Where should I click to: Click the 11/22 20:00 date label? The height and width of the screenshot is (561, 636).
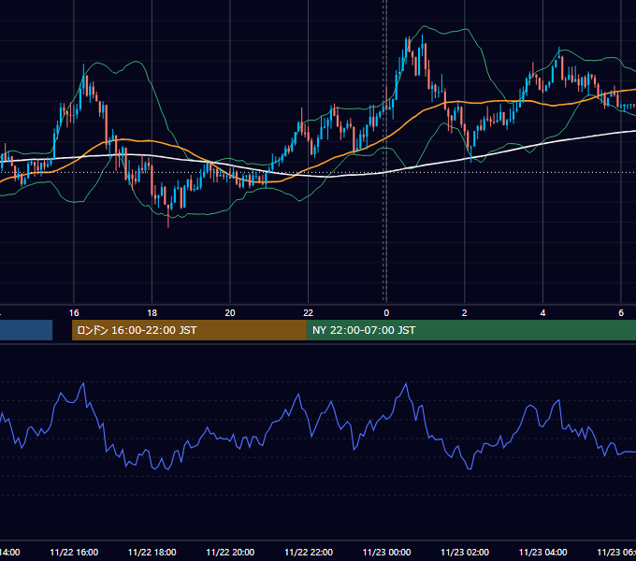230,553
